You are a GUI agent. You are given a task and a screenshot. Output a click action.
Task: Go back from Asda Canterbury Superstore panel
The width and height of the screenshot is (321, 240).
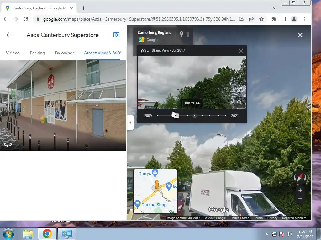[x=9, y=35]
